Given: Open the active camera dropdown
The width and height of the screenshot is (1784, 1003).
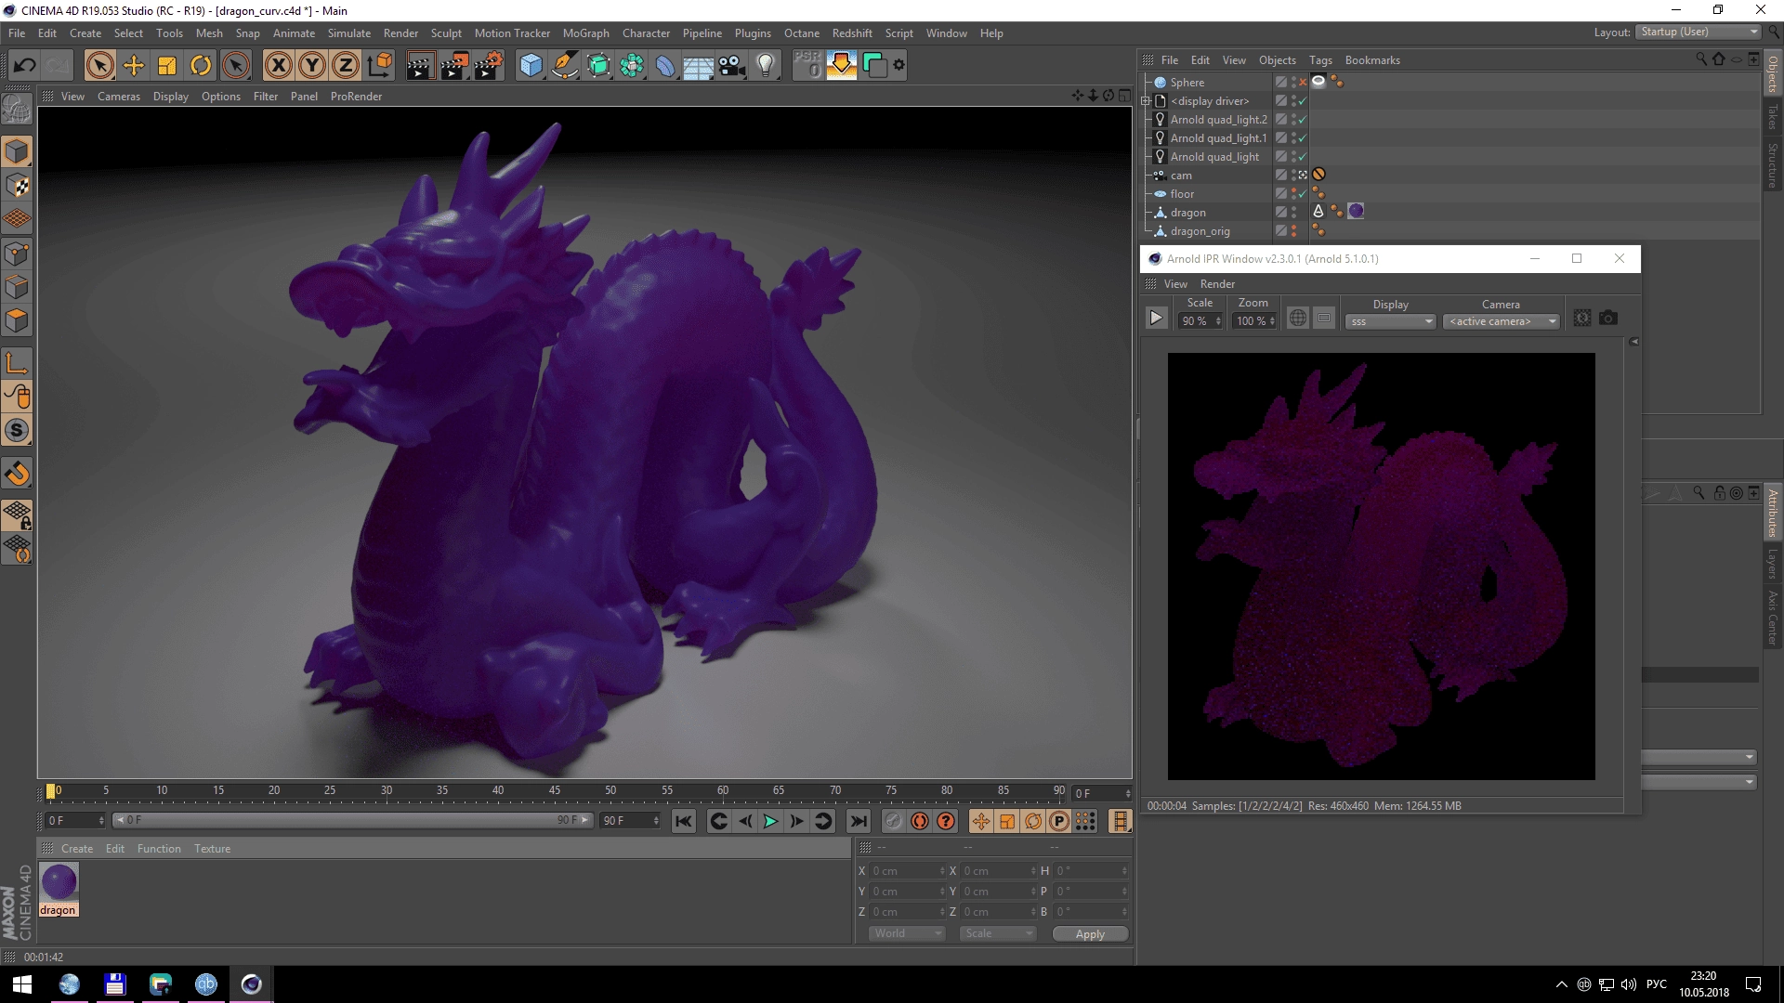Looking at the screenshot, I should point(1502,321).
